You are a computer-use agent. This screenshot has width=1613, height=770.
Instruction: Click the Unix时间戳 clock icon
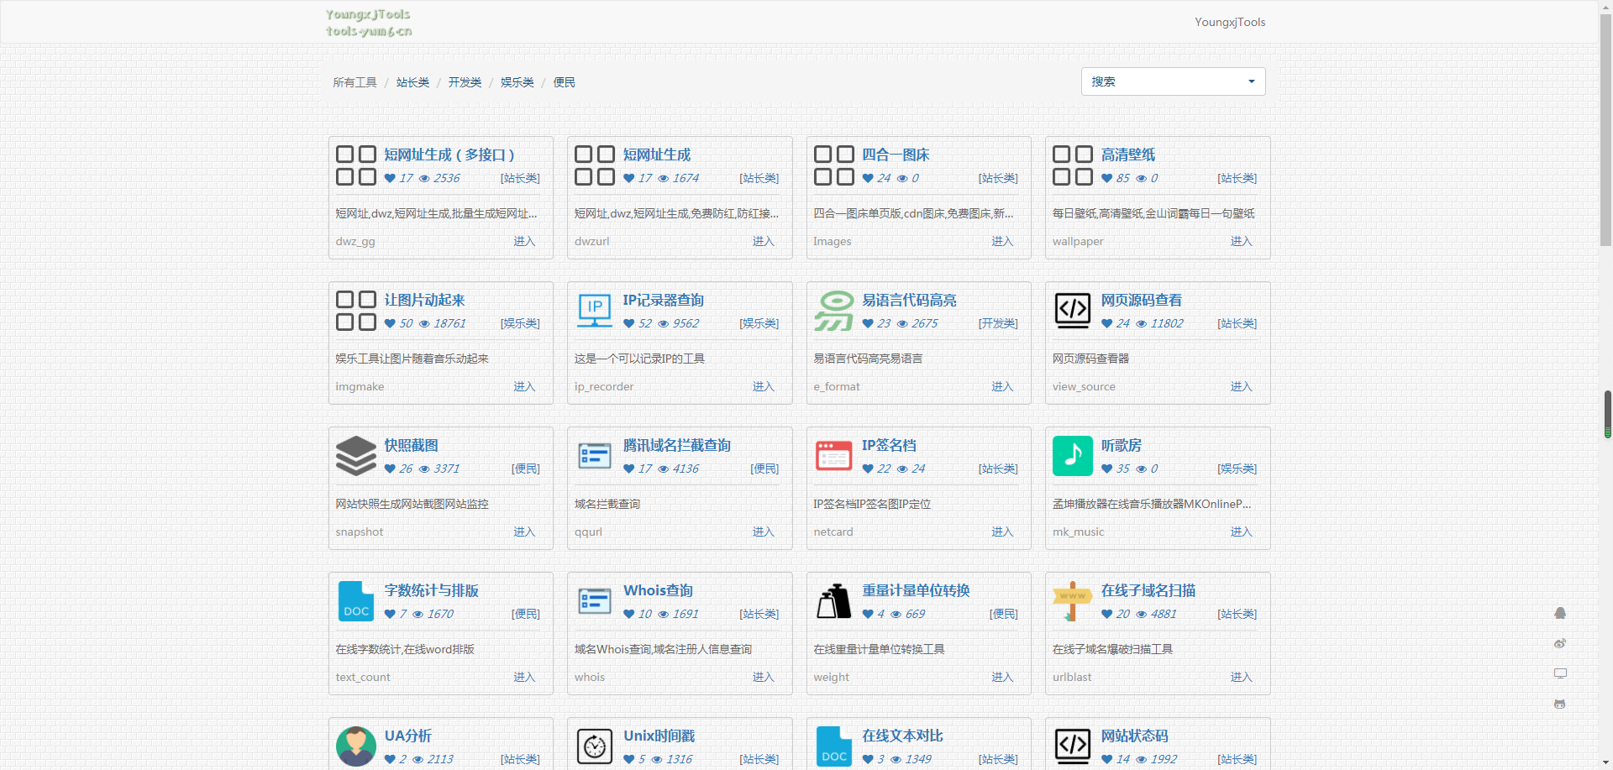click(595, 746)
